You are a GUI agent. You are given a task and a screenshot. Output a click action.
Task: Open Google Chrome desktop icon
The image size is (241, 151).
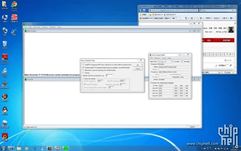[x=14, y=5]
